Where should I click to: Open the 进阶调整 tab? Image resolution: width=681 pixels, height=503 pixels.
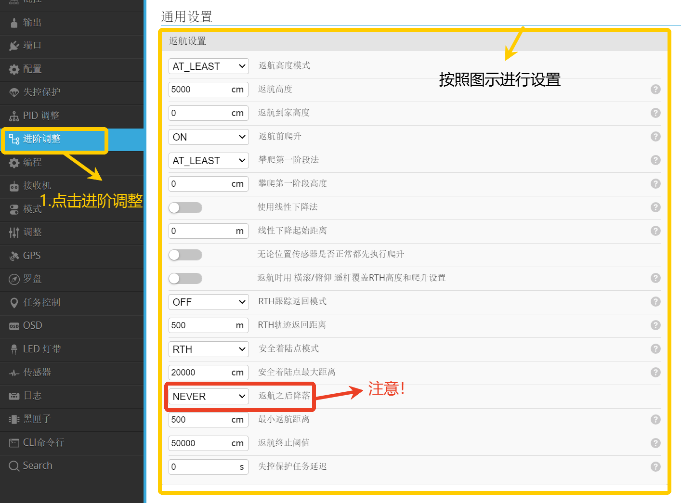pyautogui.click(x=42, y=139)
